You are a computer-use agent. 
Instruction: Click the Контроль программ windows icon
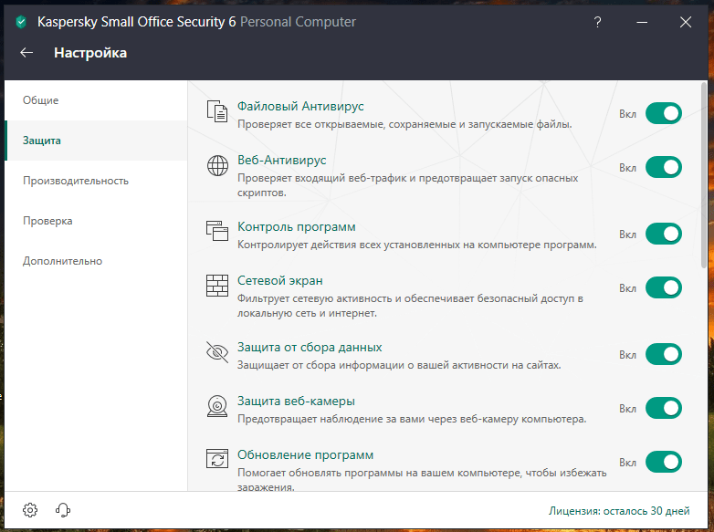click(x=217, y=231)
